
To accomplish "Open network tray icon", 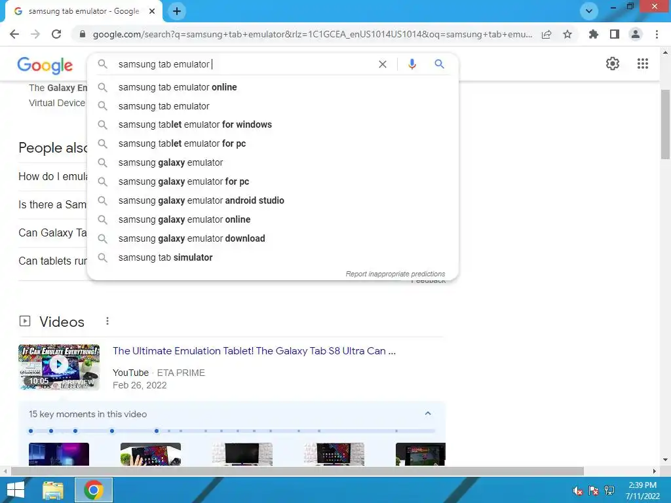I will pos(609,491).
